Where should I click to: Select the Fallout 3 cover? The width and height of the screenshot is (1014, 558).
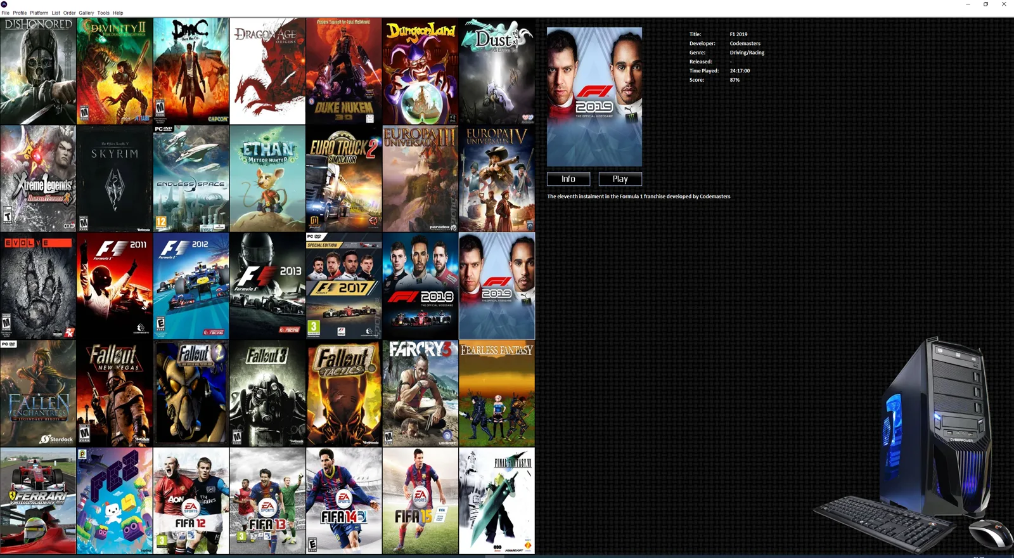tap(267, 393)
